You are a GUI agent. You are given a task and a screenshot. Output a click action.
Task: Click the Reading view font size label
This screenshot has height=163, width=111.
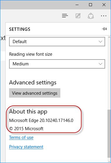click(31, 54)
